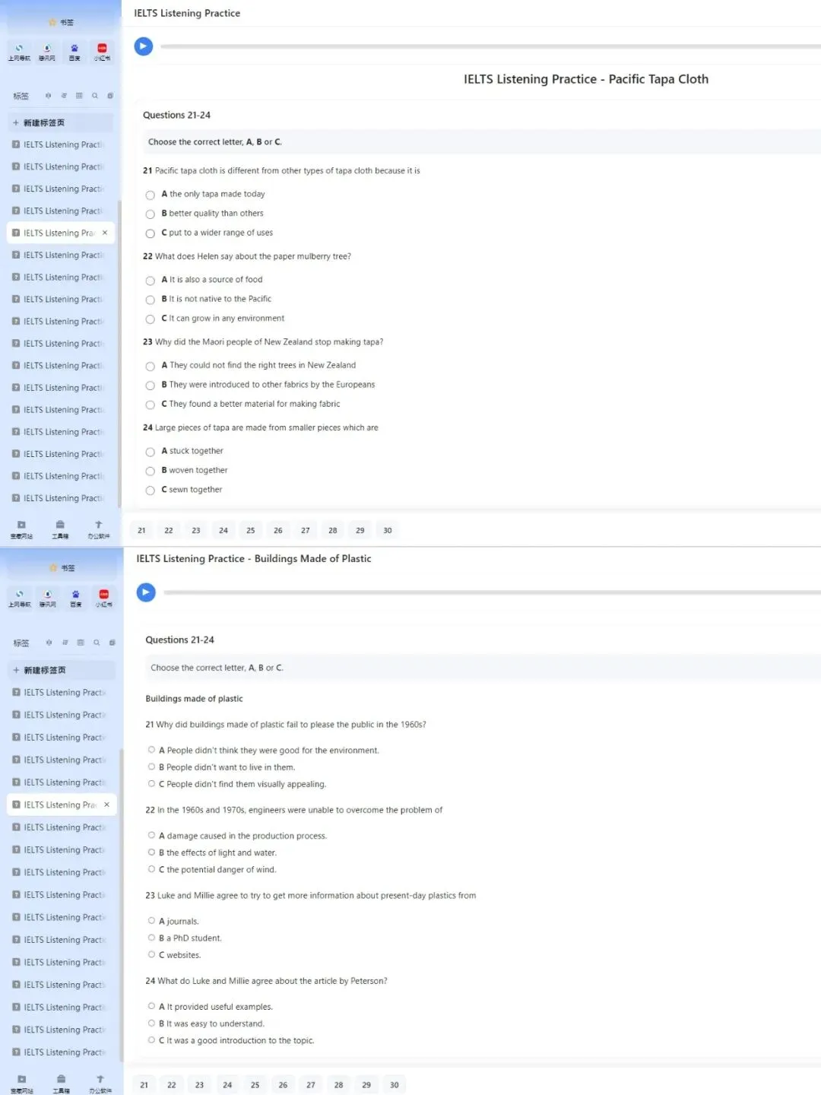The height and width of the screenshot is (1095, 821).
Task: Jump to question 21 in Plastic Buildings window
Action: 144,1084
